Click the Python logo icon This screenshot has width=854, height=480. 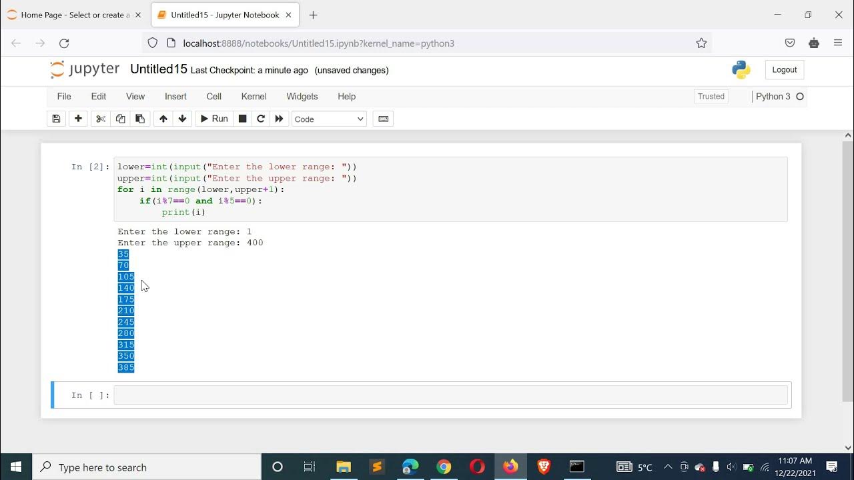tap(741, 69)
